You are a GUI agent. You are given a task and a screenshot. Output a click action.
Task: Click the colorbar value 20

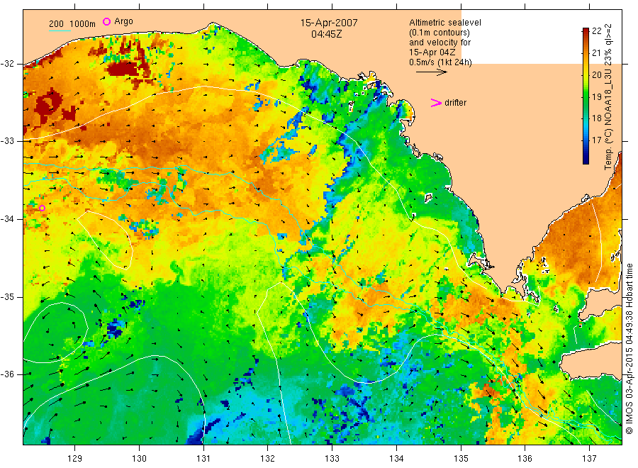pos(596,75)
